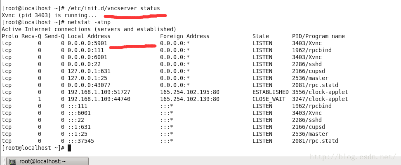Image resolution: width=401 pixels, height=165 pixels.
Task: Click Recv-Q value 1 in the CLOSE_WAIT row
Action: tap(39, 99)
